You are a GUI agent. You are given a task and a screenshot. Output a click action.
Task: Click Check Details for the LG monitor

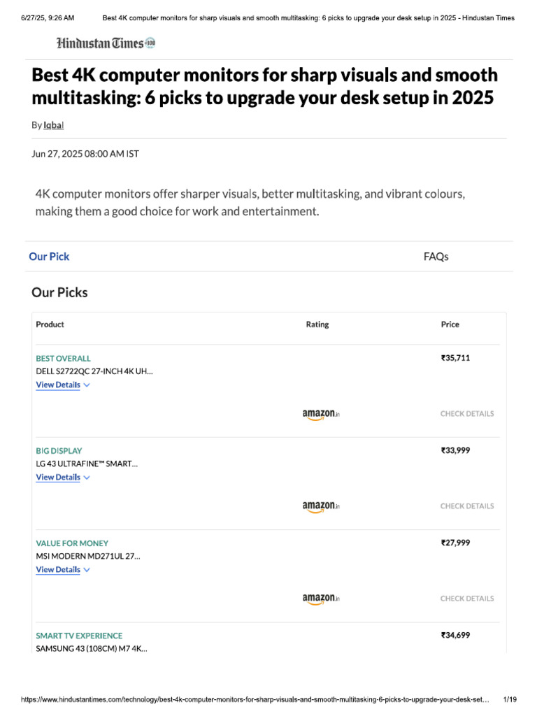(x=466, y=506)
